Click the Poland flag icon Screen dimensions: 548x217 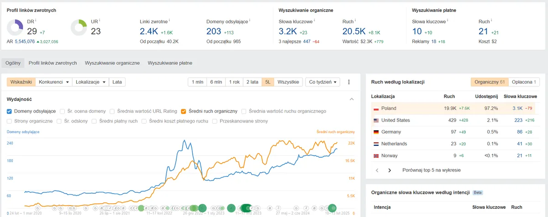pos(376,108)
